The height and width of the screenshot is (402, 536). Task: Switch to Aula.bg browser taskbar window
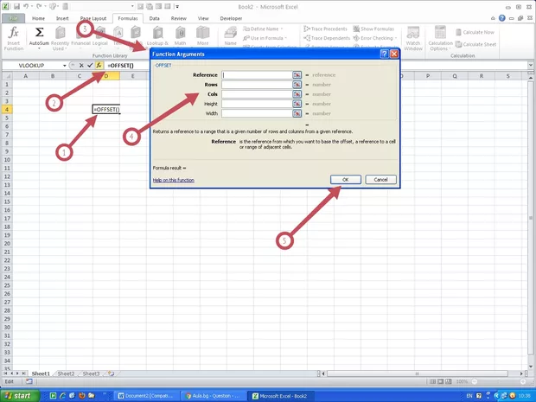coord(213,396)
